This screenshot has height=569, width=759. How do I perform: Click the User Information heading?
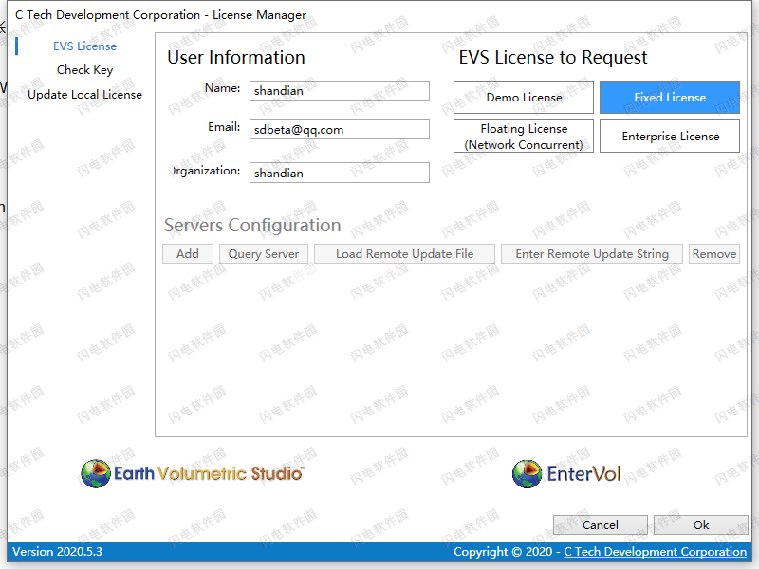(x=236, y=58)
